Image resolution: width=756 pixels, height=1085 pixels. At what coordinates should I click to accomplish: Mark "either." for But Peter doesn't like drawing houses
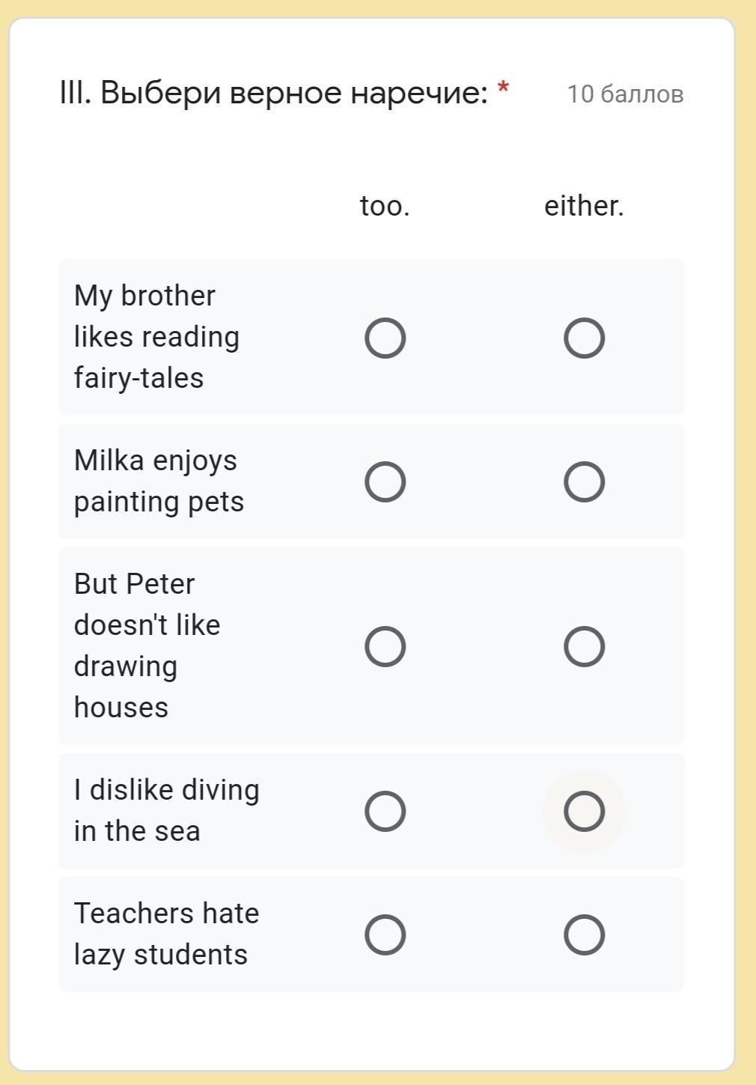click(x=584, y=646)
